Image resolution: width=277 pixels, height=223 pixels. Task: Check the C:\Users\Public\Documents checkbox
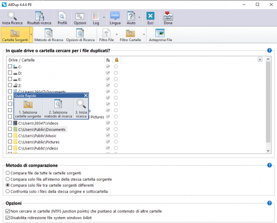point(10,129)
